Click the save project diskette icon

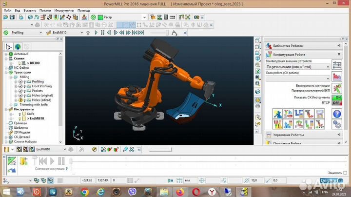[12, 17]
